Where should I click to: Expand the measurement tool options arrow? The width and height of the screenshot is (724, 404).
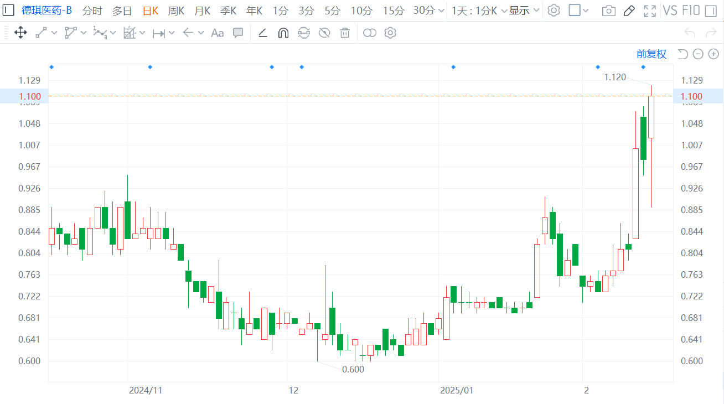(x=172, y=33)
